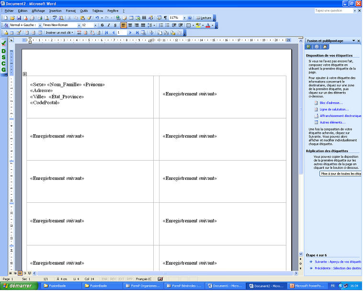Open the Affichage menu
The width and height of the screenshot is (363, 291).
tap(38, 11)
